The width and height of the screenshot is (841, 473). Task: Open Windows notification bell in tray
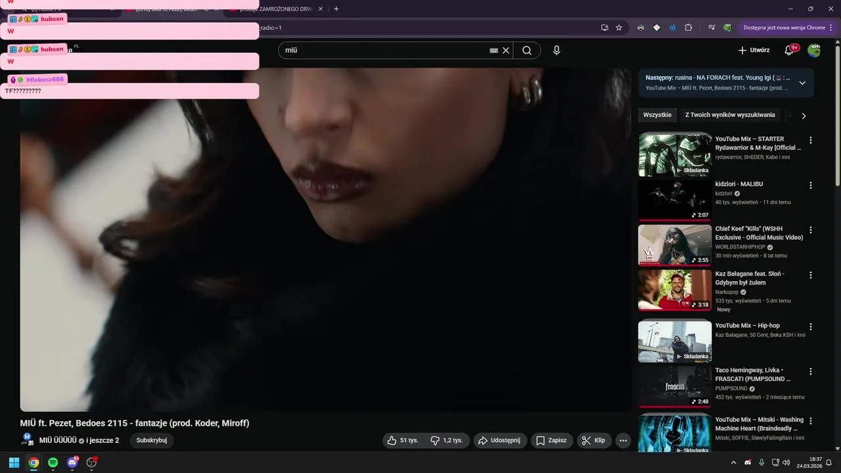(829, 462)
